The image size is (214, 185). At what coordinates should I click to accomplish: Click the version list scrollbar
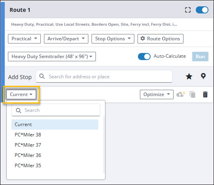pos(103,145)
